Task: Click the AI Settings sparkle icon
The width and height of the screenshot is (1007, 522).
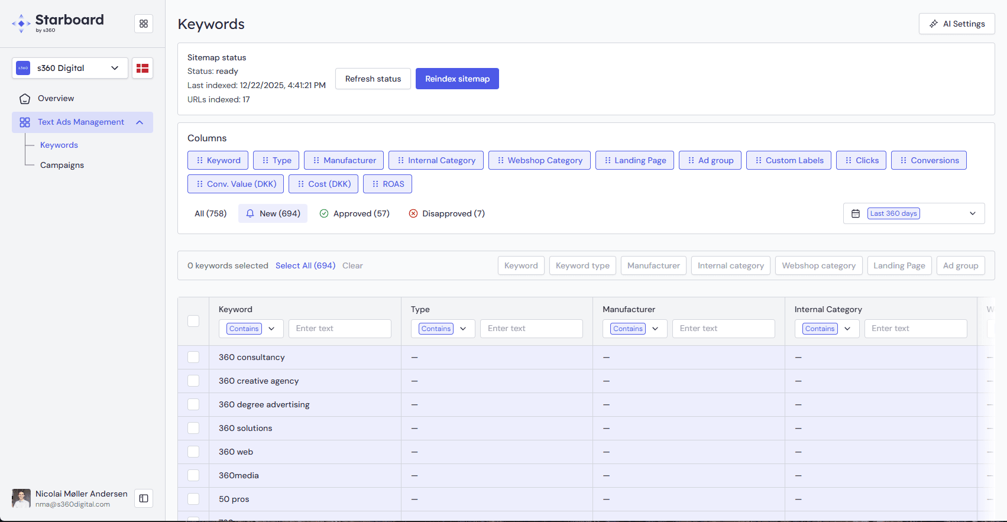Action: point(934,24)
